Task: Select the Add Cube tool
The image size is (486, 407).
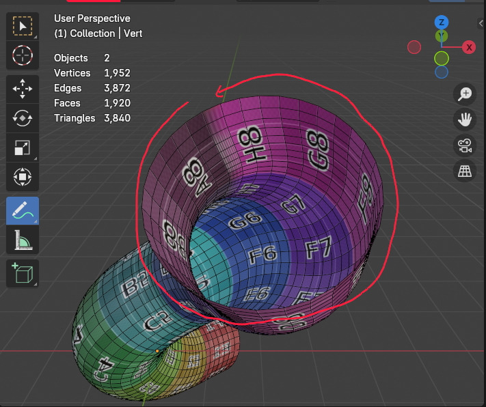Action: pos(23,274)
